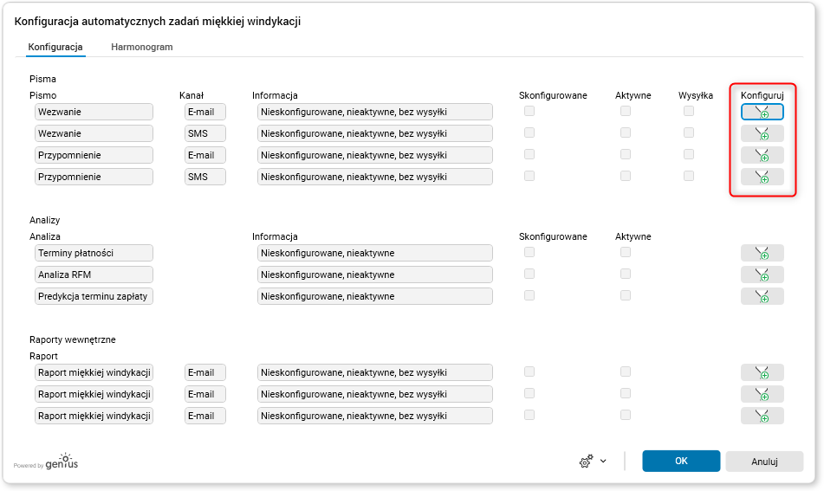Screen dimensions: 824x491
Task: Click the Pismo field of Wezwanie E-mail
Action: click(x=94, y=112)
